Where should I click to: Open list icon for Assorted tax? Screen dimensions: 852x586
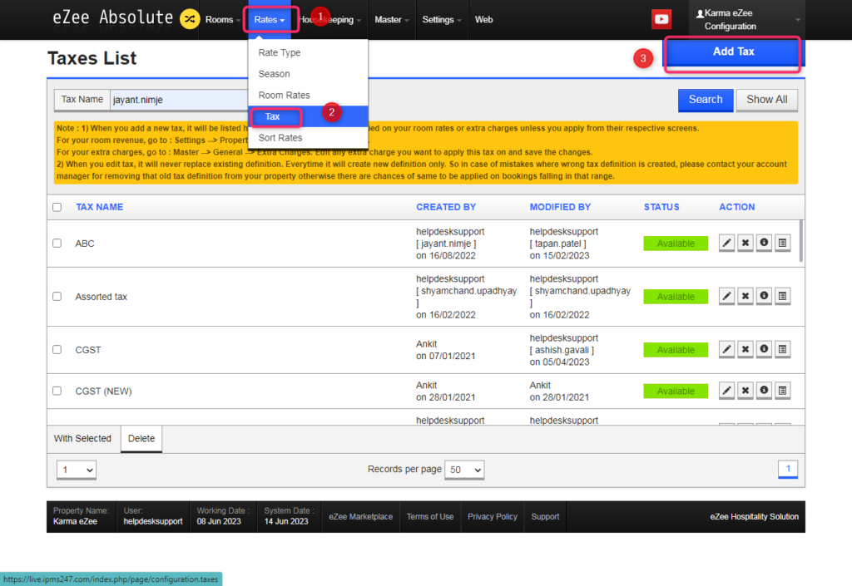click(x=782, y=296)
